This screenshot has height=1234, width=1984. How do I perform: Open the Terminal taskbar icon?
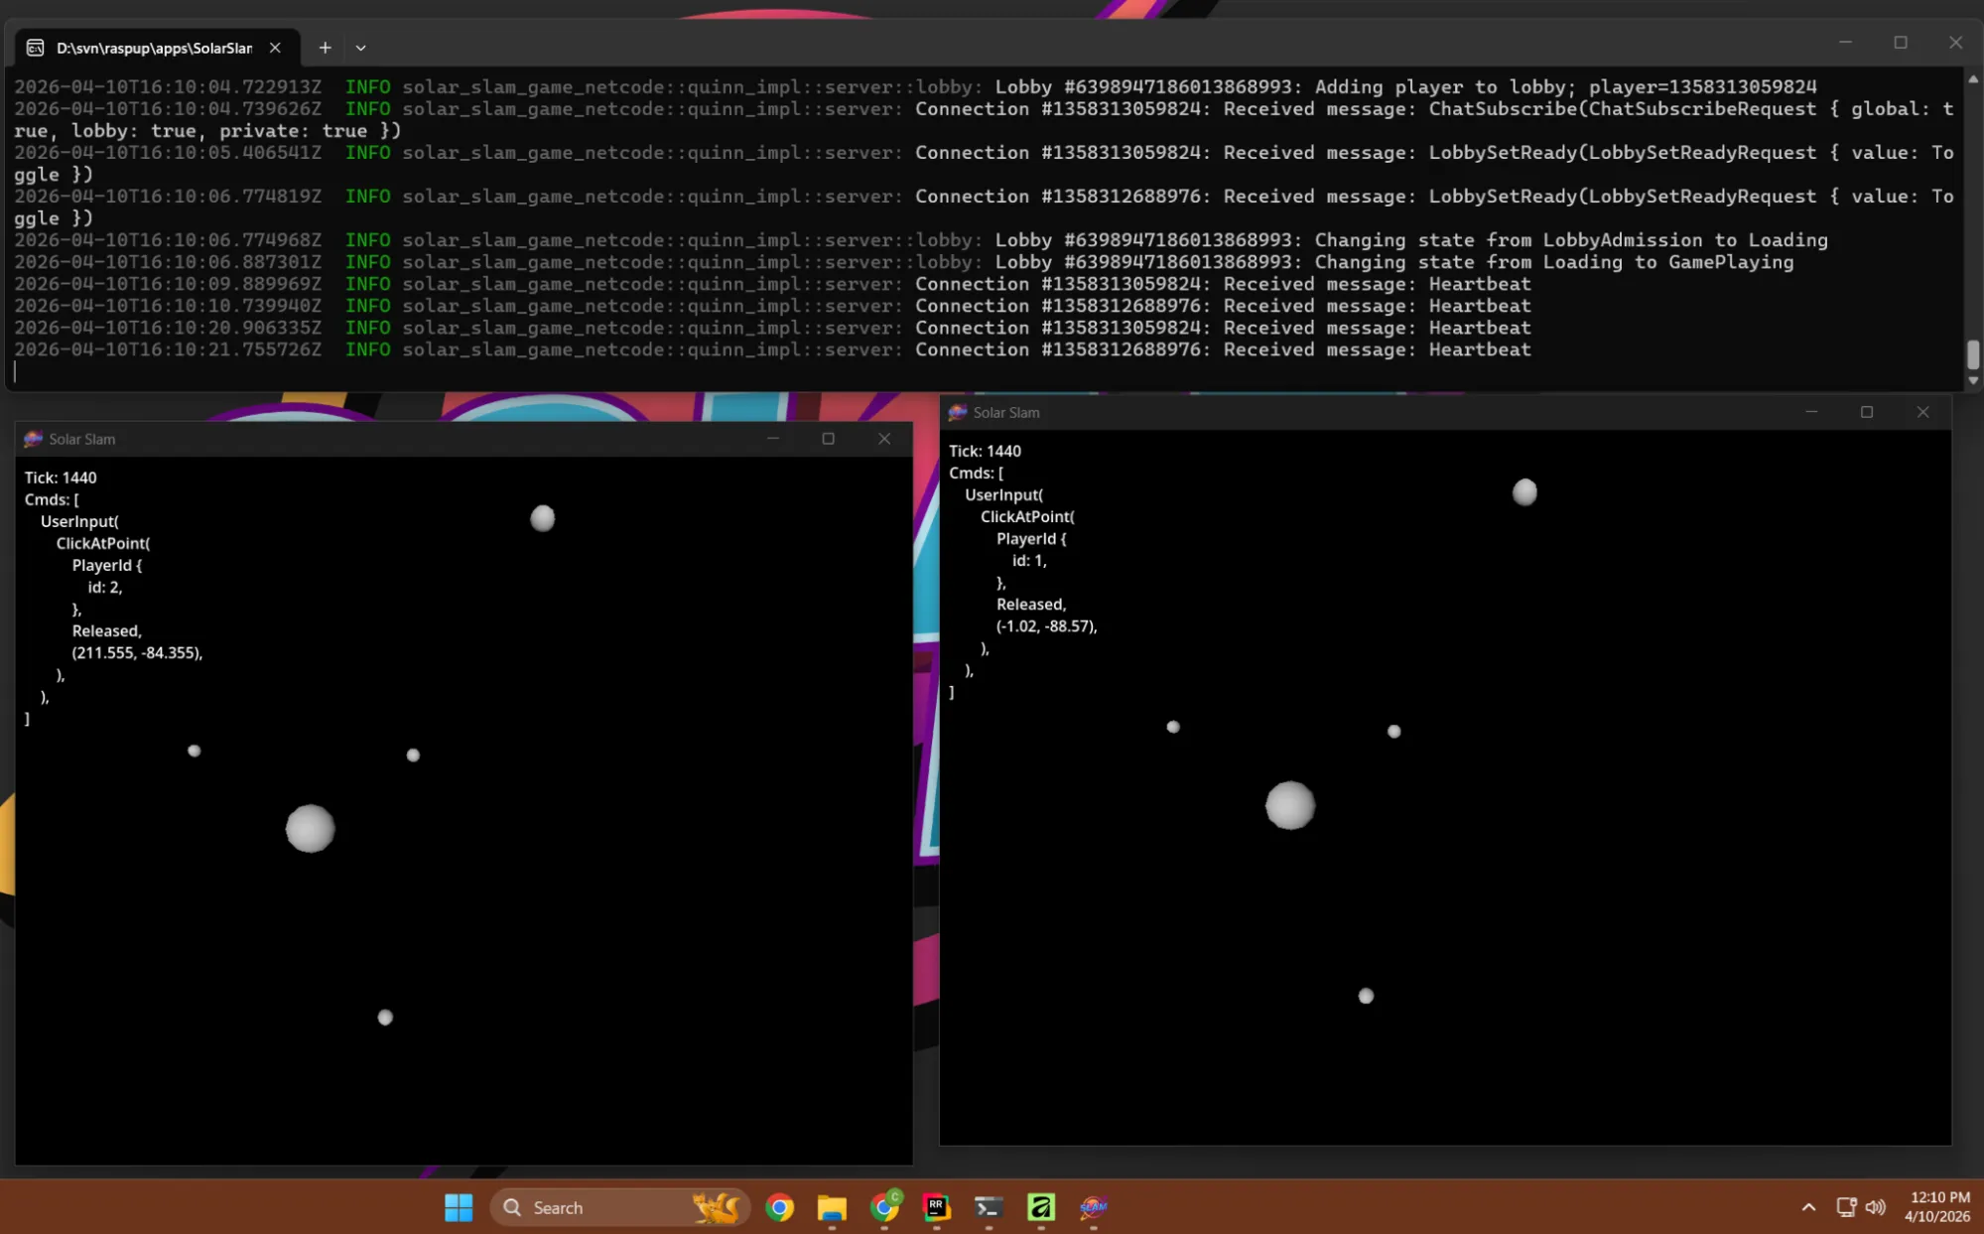pyautogui.click(x=989, y=1207)
